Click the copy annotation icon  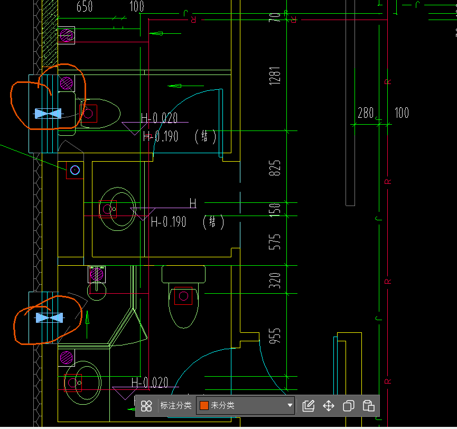tap(349, 406)
